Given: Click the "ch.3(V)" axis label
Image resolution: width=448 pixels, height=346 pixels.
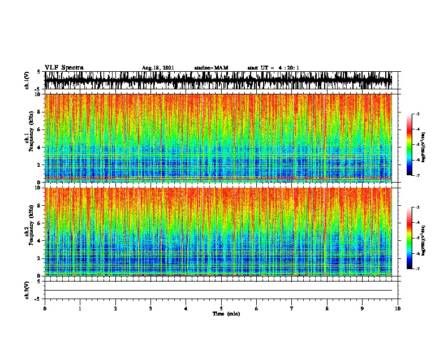Looking at the screenshot, I should click(27, 290).
